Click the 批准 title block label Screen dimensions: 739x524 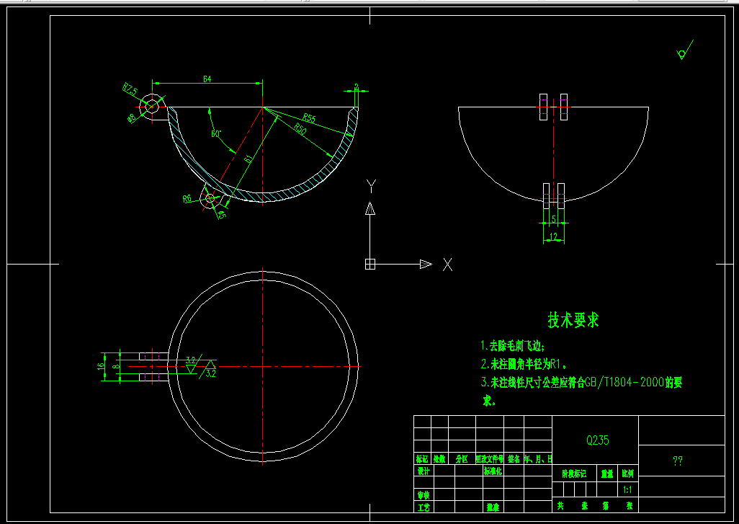coord(493,507)
